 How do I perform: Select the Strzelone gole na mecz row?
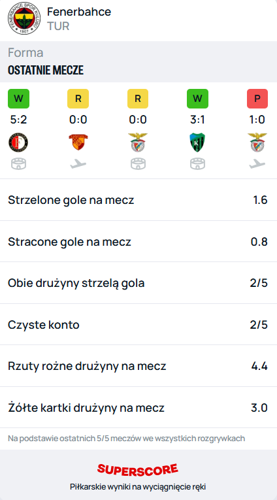tap(138, 200)
